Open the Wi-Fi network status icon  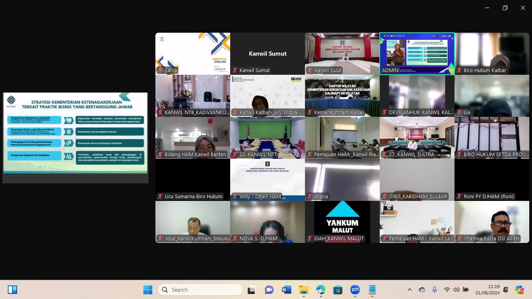click(447, 290)
